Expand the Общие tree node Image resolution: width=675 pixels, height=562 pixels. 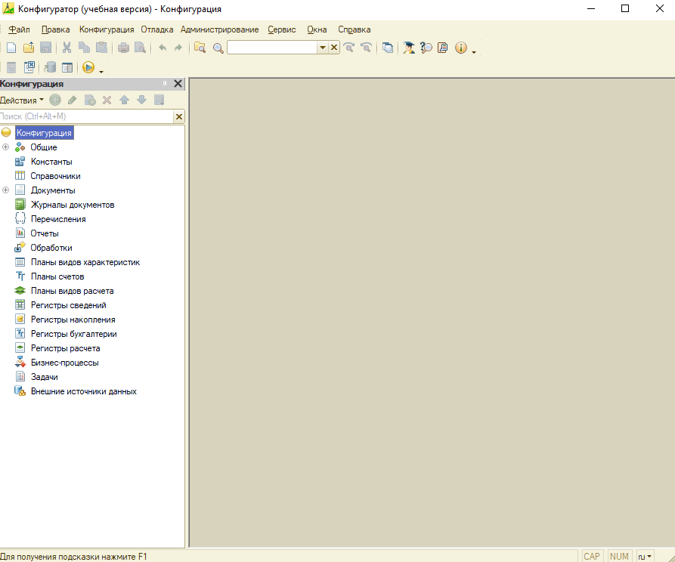coord(5,147)
